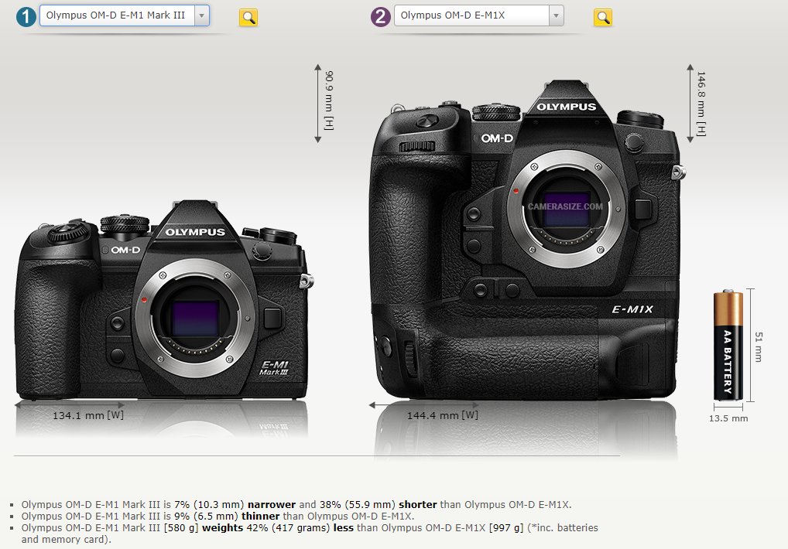The height and width of the screenshot is (549, 788).
Task: Click the E-M1 Mark III camera image
Action: click(x=163, y=299)
